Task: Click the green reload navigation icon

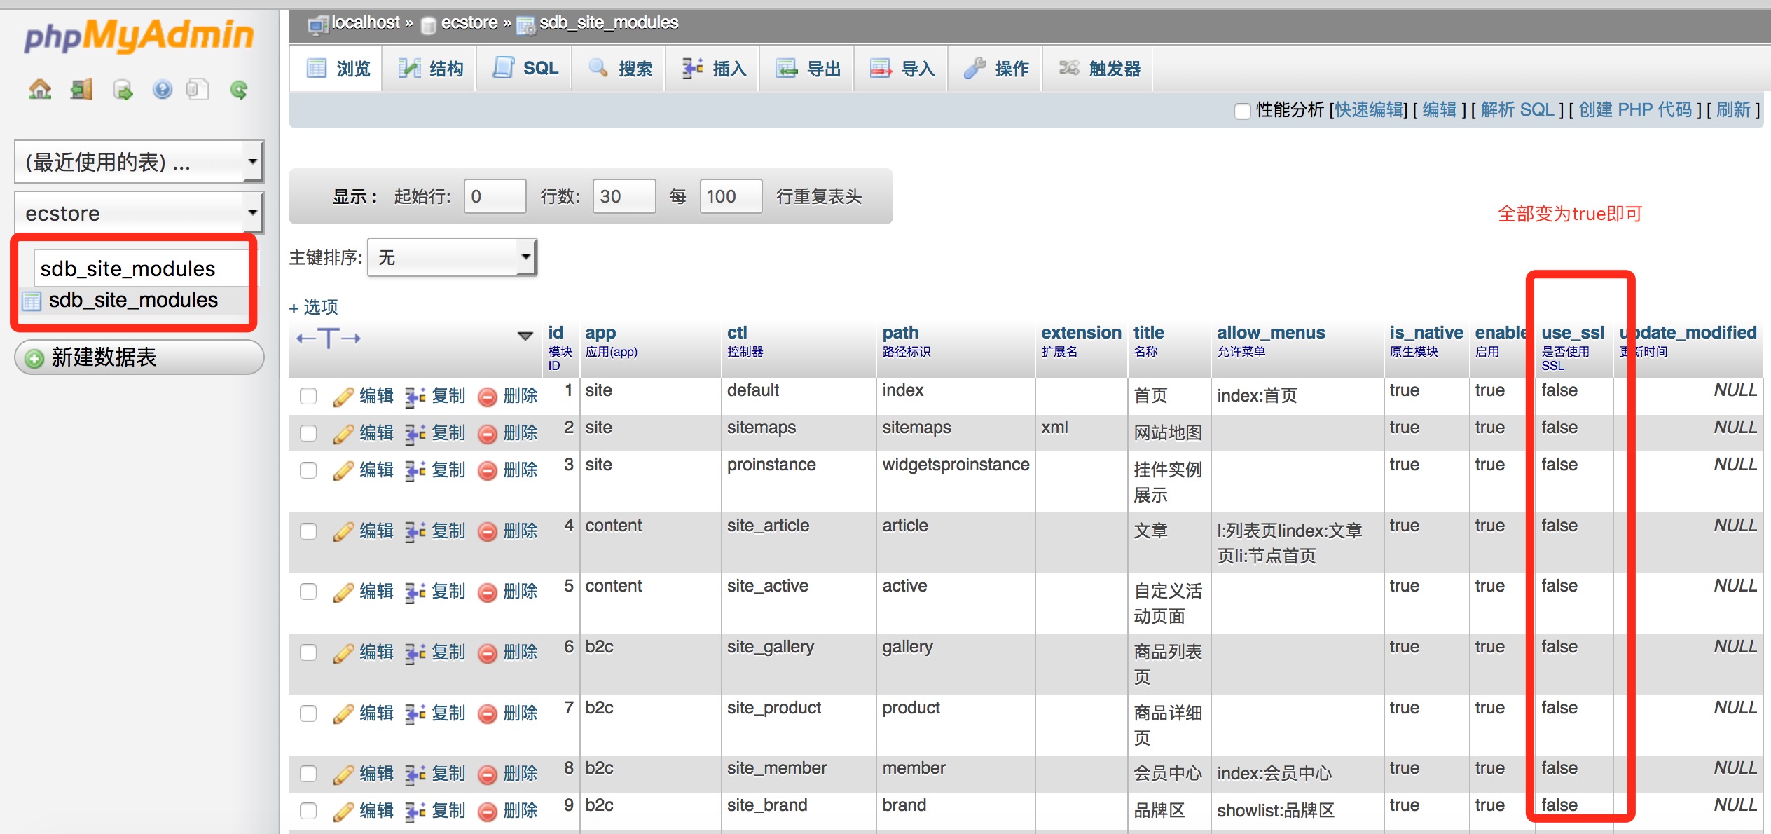Action: coord(238,90)
